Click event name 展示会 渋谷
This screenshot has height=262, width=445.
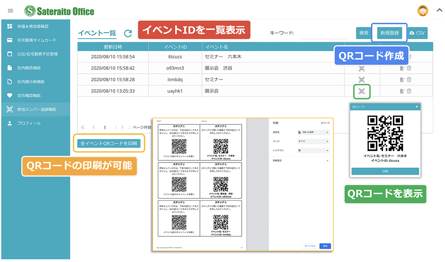(x=218, y=68)
